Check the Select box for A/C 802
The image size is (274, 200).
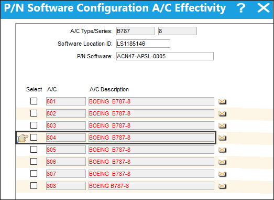coord(34,113)
